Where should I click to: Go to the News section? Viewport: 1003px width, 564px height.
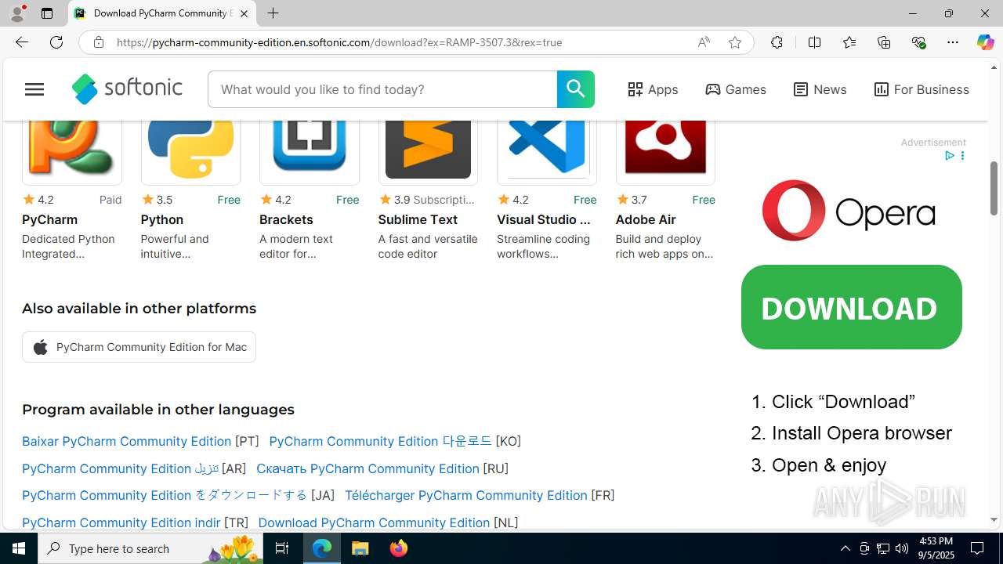(820, 89)
